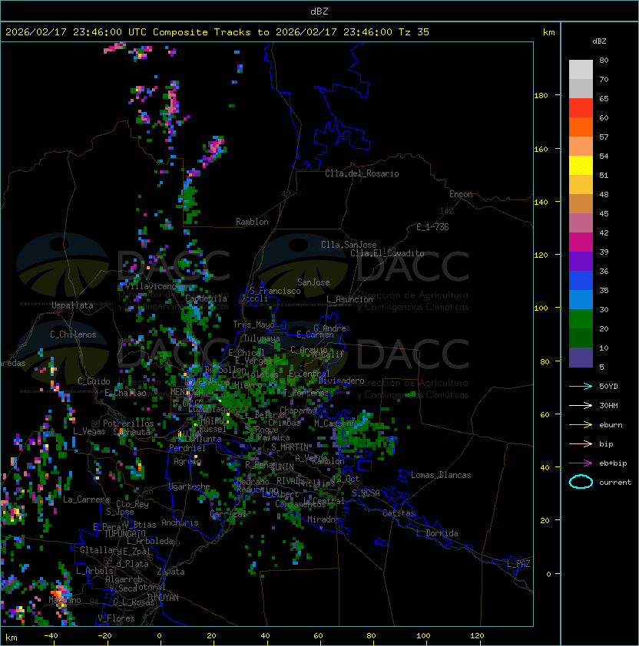The width and height of the screenshot is (639, 646).
Task: Select the slate 5-10 dBZ swatch
Action: click(581, 358)
